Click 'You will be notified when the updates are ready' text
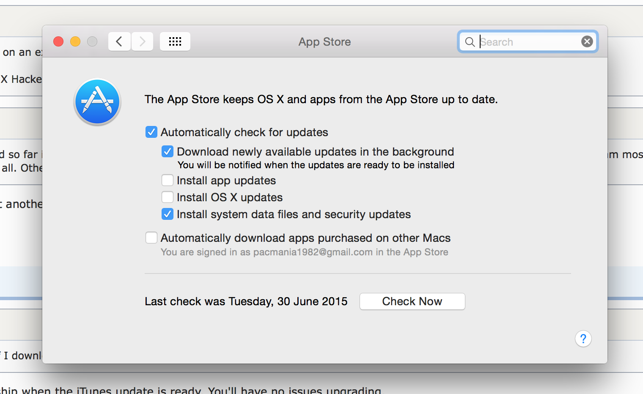 pos(316,165)
